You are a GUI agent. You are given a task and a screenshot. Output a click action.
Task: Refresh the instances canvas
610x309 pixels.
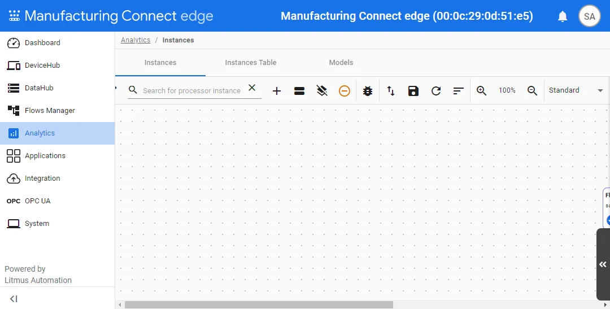pos(435,91)
